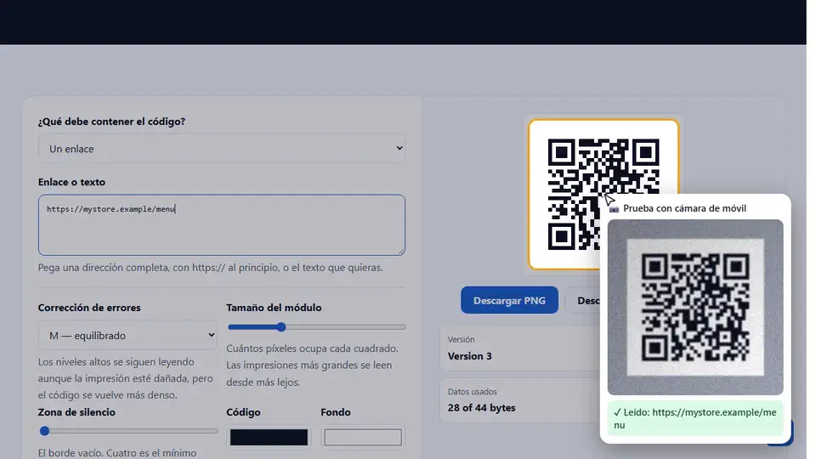The image size is (816, 459).
Task: Click the 'Descargar PNG' button
Action: pos(509,300)
